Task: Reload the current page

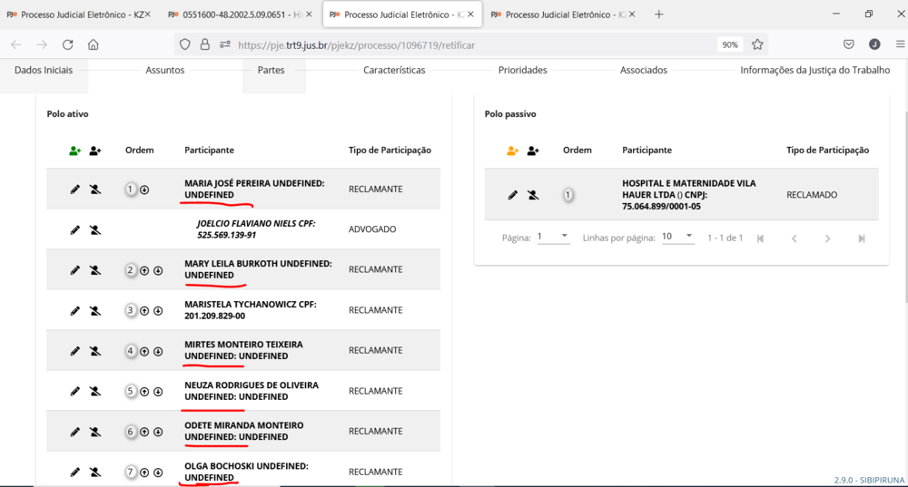Action: [68, 44]
